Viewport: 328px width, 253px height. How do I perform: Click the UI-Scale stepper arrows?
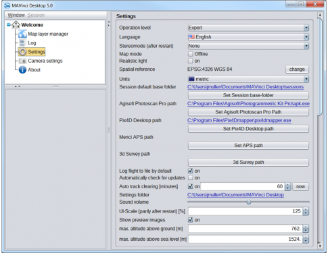click(x=306, y=211)
